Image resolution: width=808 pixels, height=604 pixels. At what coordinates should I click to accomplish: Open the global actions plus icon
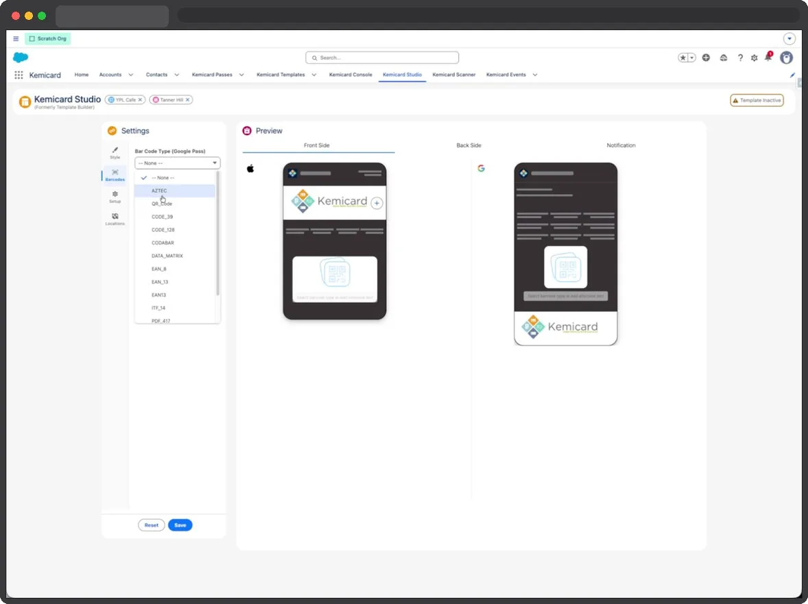point(706,58)
